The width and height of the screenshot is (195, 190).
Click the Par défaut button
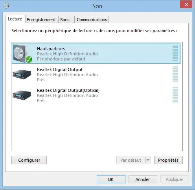coord(131,160)
